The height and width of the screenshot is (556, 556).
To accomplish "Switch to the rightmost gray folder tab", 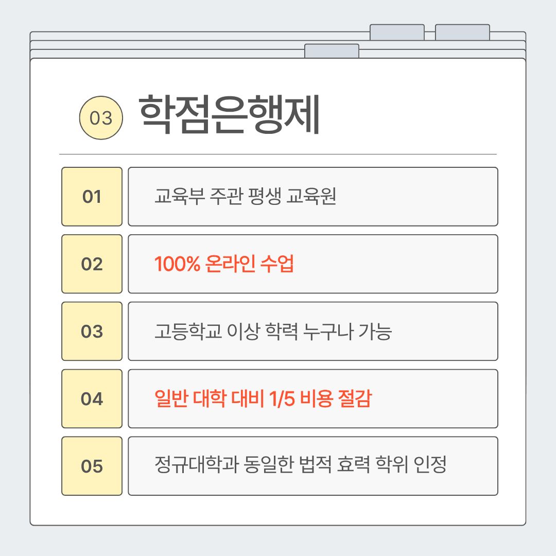I will pyautogui.click(x=462, y=32).
